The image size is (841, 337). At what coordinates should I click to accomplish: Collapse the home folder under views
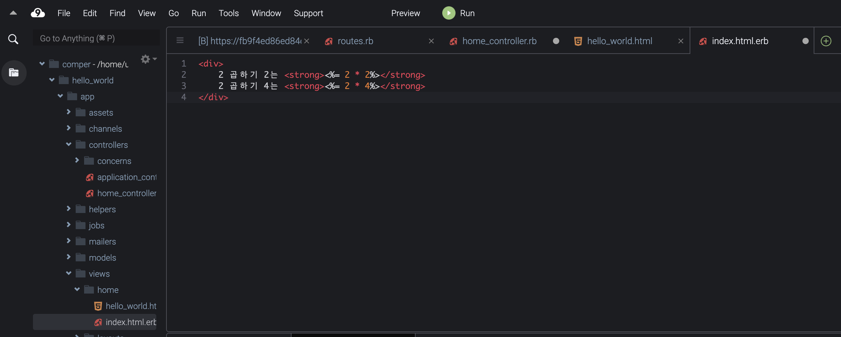pos(77,289)
